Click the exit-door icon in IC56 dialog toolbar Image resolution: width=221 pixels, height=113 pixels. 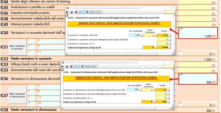point(62,66)
